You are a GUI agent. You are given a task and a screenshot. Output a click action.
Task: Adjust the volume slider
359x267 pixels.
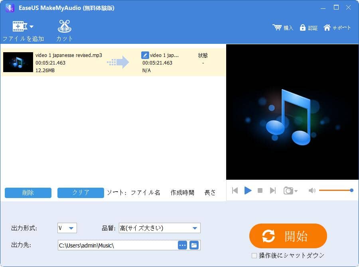pyautogui.click(x=351, y=190)
